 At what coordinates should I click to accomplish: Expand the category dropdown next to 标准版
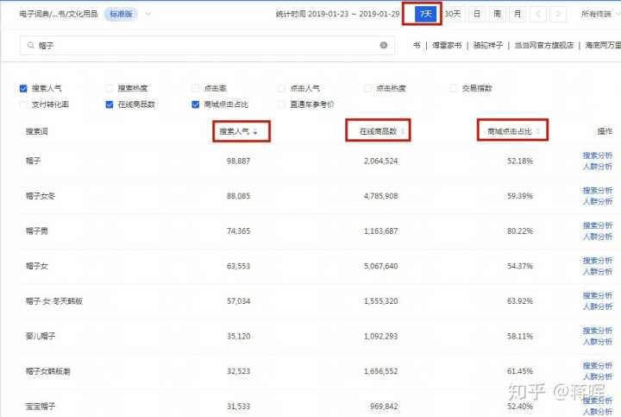pyautogui.click(x=148, y=14)
